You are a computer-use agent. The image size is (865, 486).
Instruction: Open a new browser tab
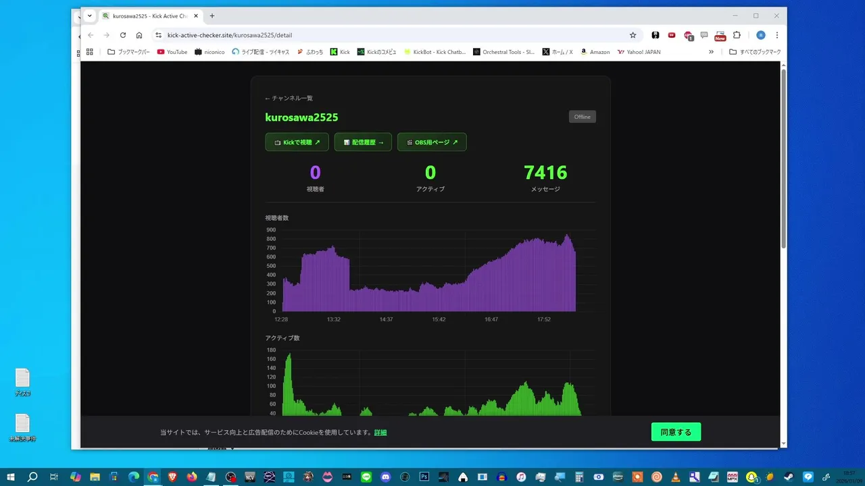pyautogui.click(x=212, y=16)
